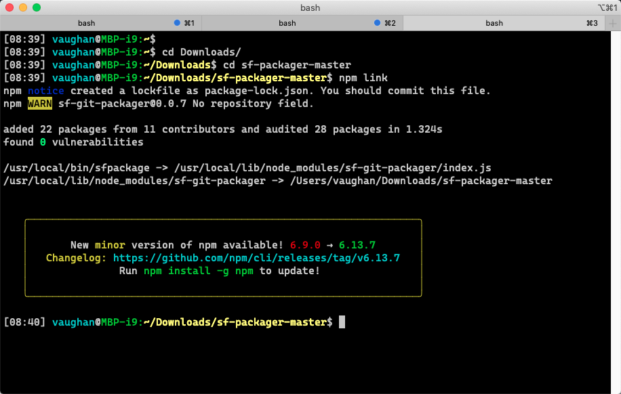Screen dimensions: 621x394
Task: Switch to the first bash tab
Action: (100, 23)
